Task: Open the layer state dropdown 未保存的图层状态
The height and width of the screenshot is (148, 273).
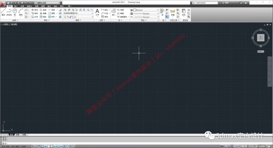Action: [78, 13]
